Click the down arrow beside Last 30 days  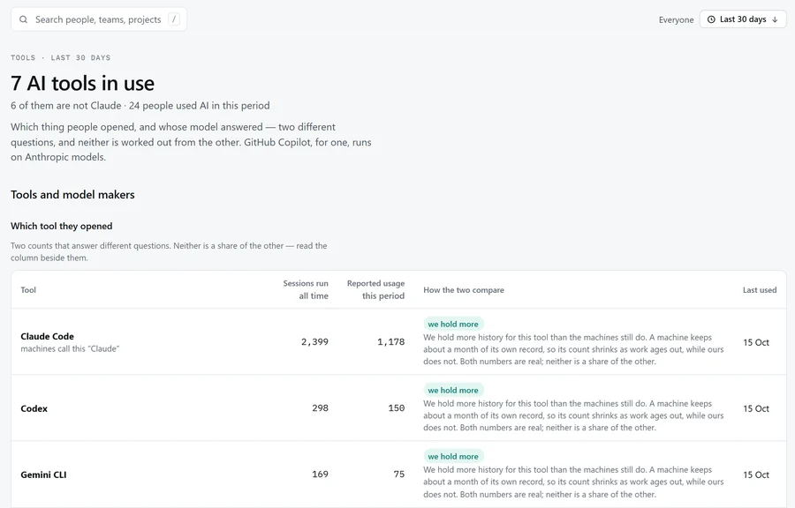[x=775, y=19]
